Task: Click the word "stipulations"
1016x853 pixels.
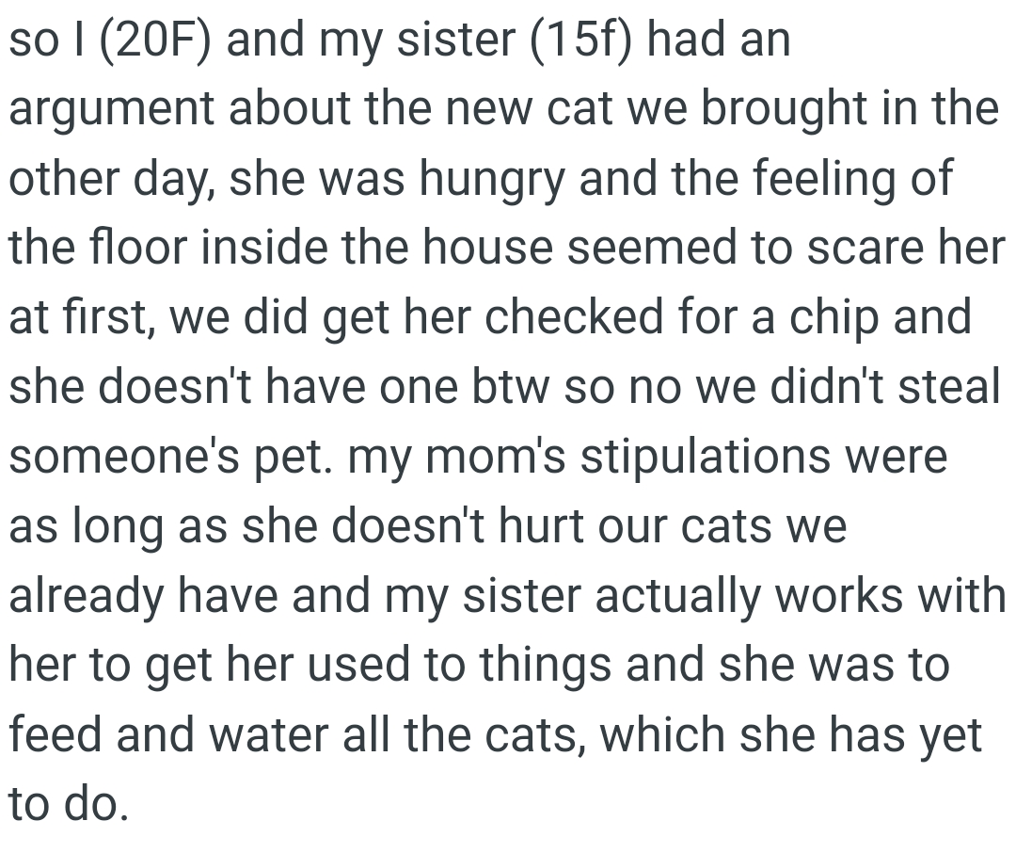Action: point(705,458)
